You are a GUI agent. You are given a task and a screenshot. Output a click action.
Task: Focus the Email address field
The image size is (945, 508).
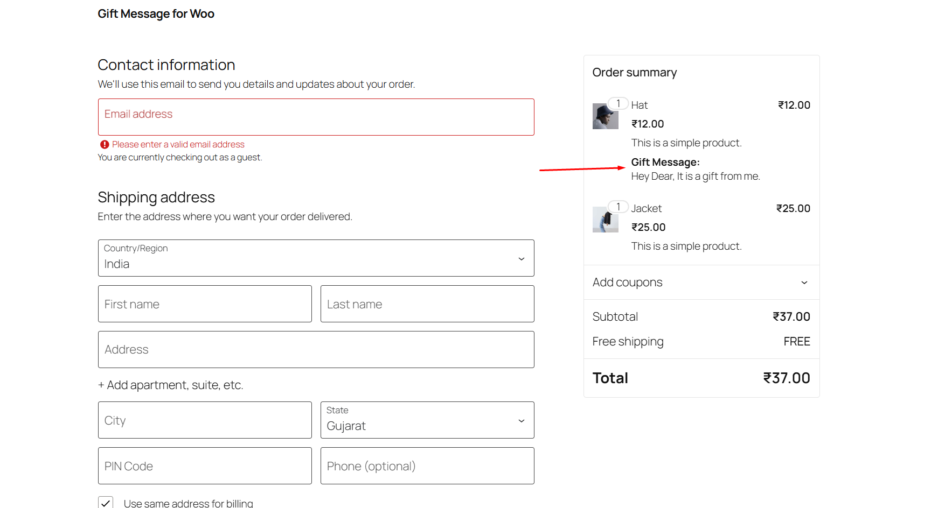tap(316, 117)
